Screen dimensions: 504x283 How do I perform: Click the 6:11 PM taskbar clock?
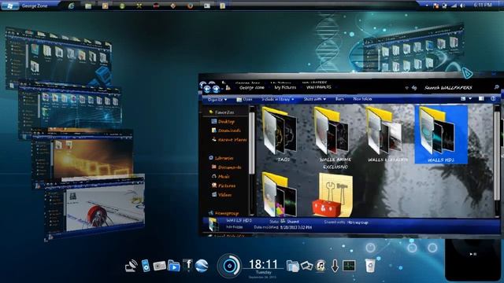[483, 5]
